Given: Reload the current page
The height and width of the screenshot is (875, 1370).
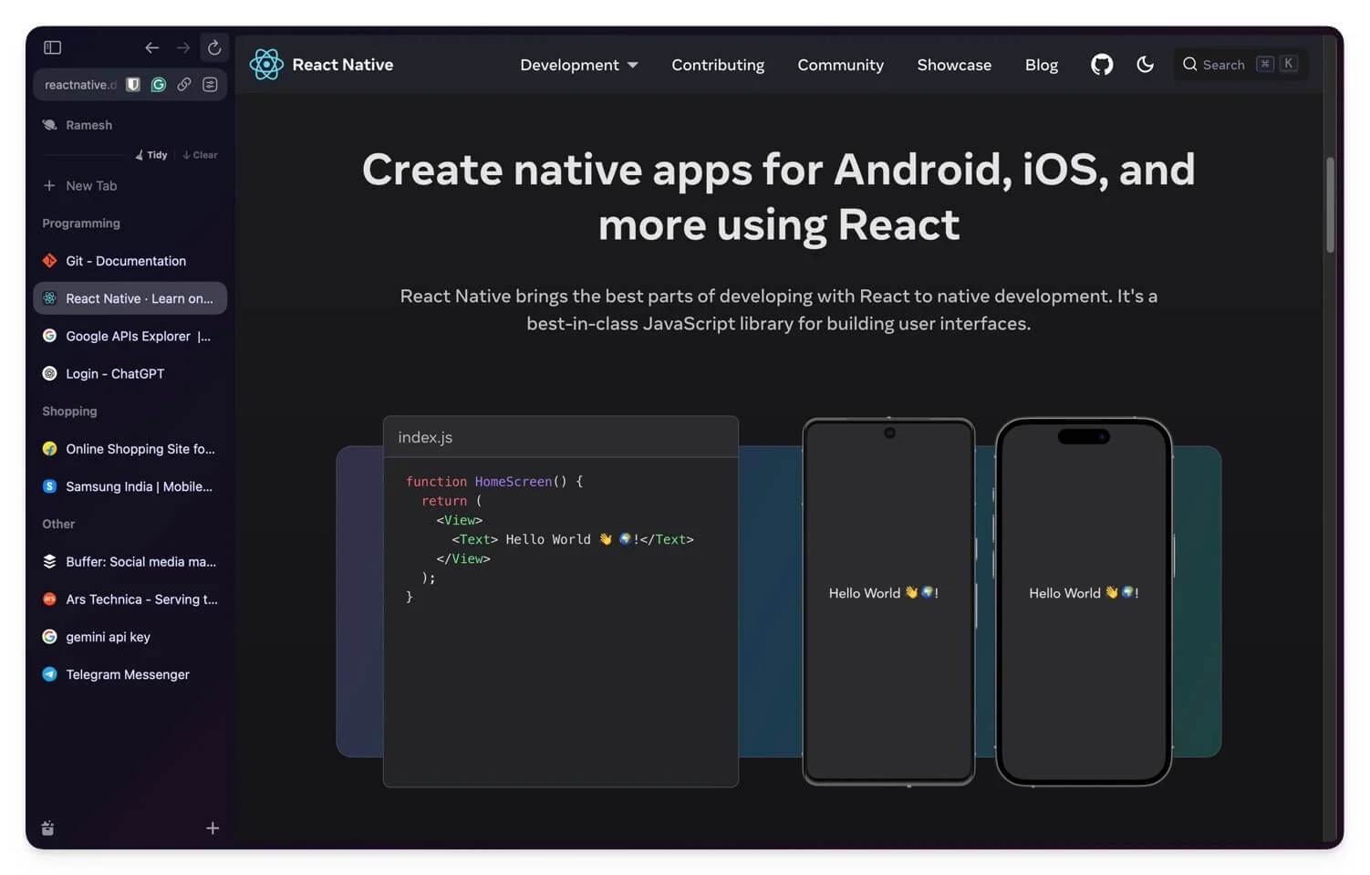Looking at the screenshot, I should [x=214, y=47].
